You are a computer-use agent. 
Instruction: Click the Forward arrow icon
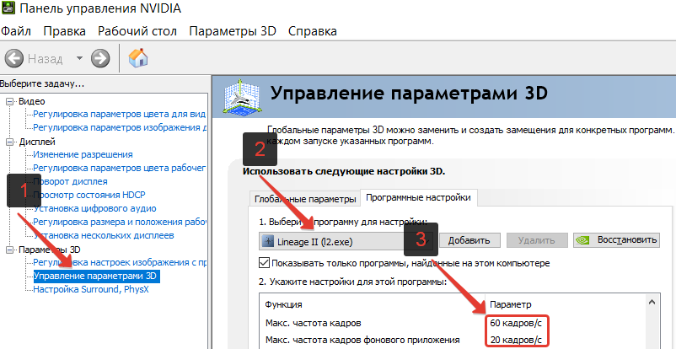point(101,58)
